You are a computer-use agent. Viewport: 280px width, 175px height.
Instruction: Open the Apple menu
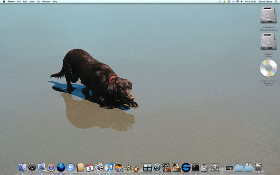pos(4,1)
